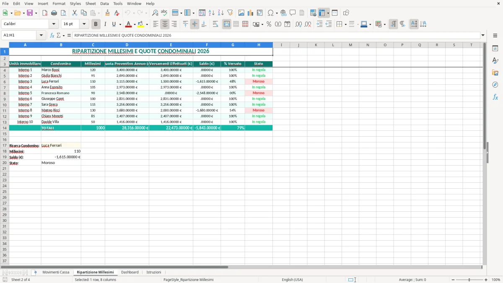Delete a decimal place
The width and height of the screenshot is (503, 283).
tap(308, 24)
